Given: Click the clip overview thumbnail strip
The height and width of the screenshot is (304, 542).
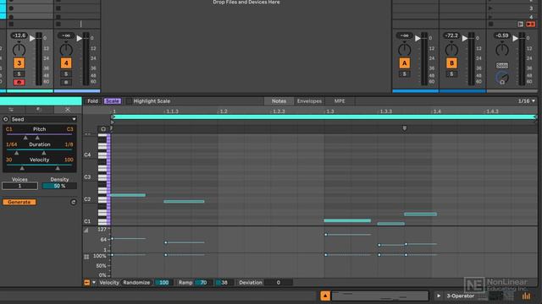Looking at the screenshot, I should tap(379, 296).
